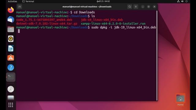Image resolution: width=196 pixels, height=110 pixels.
Task: Open the terminal hamburger menu
Action: point(136,7)
